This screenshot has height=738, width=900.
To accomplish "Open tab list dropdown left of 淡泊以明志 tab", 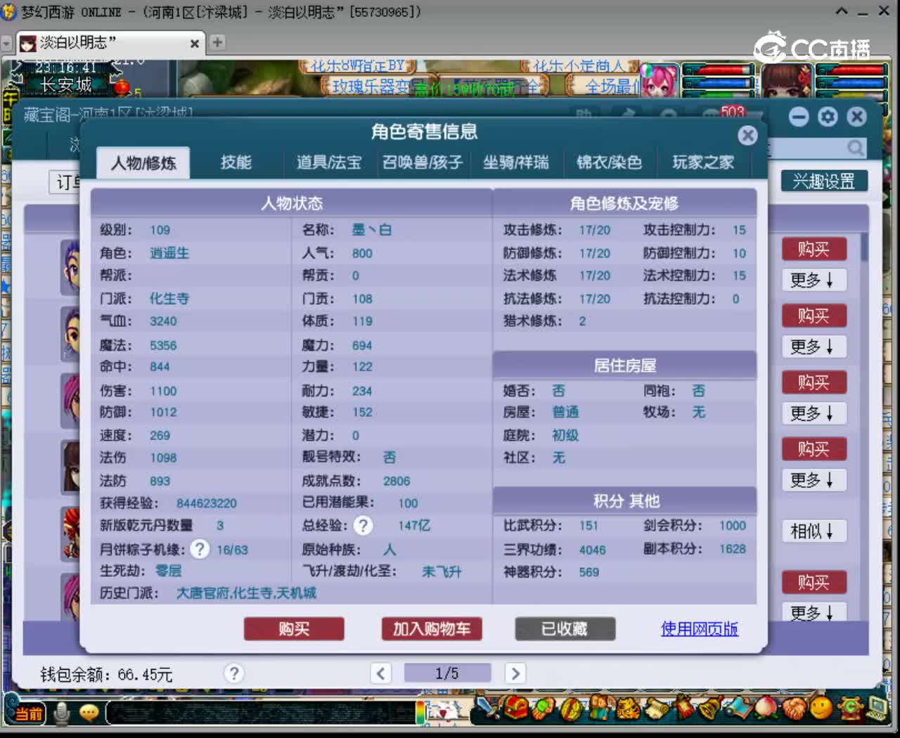I will 7,44.
